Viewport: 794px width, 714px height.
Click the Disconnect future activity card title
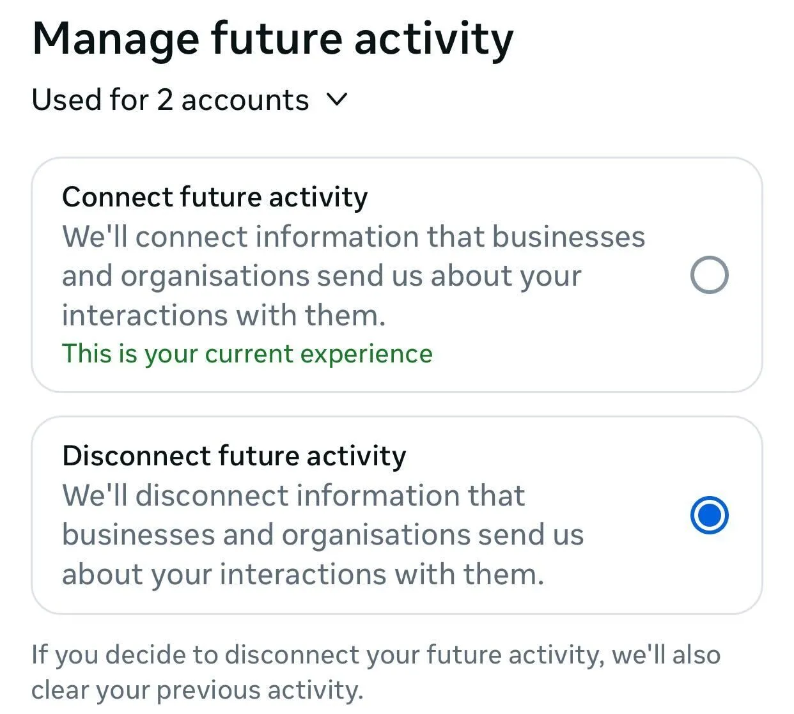click(234, 456)
